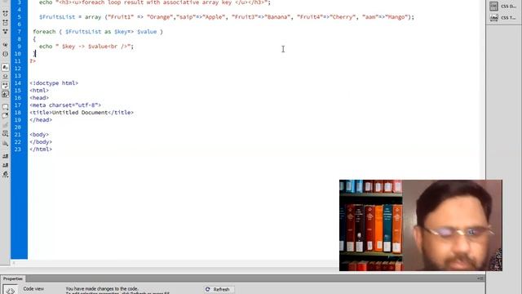
Task: Open Recent Snippets from coding toolbar
Action: click(6, 134)
